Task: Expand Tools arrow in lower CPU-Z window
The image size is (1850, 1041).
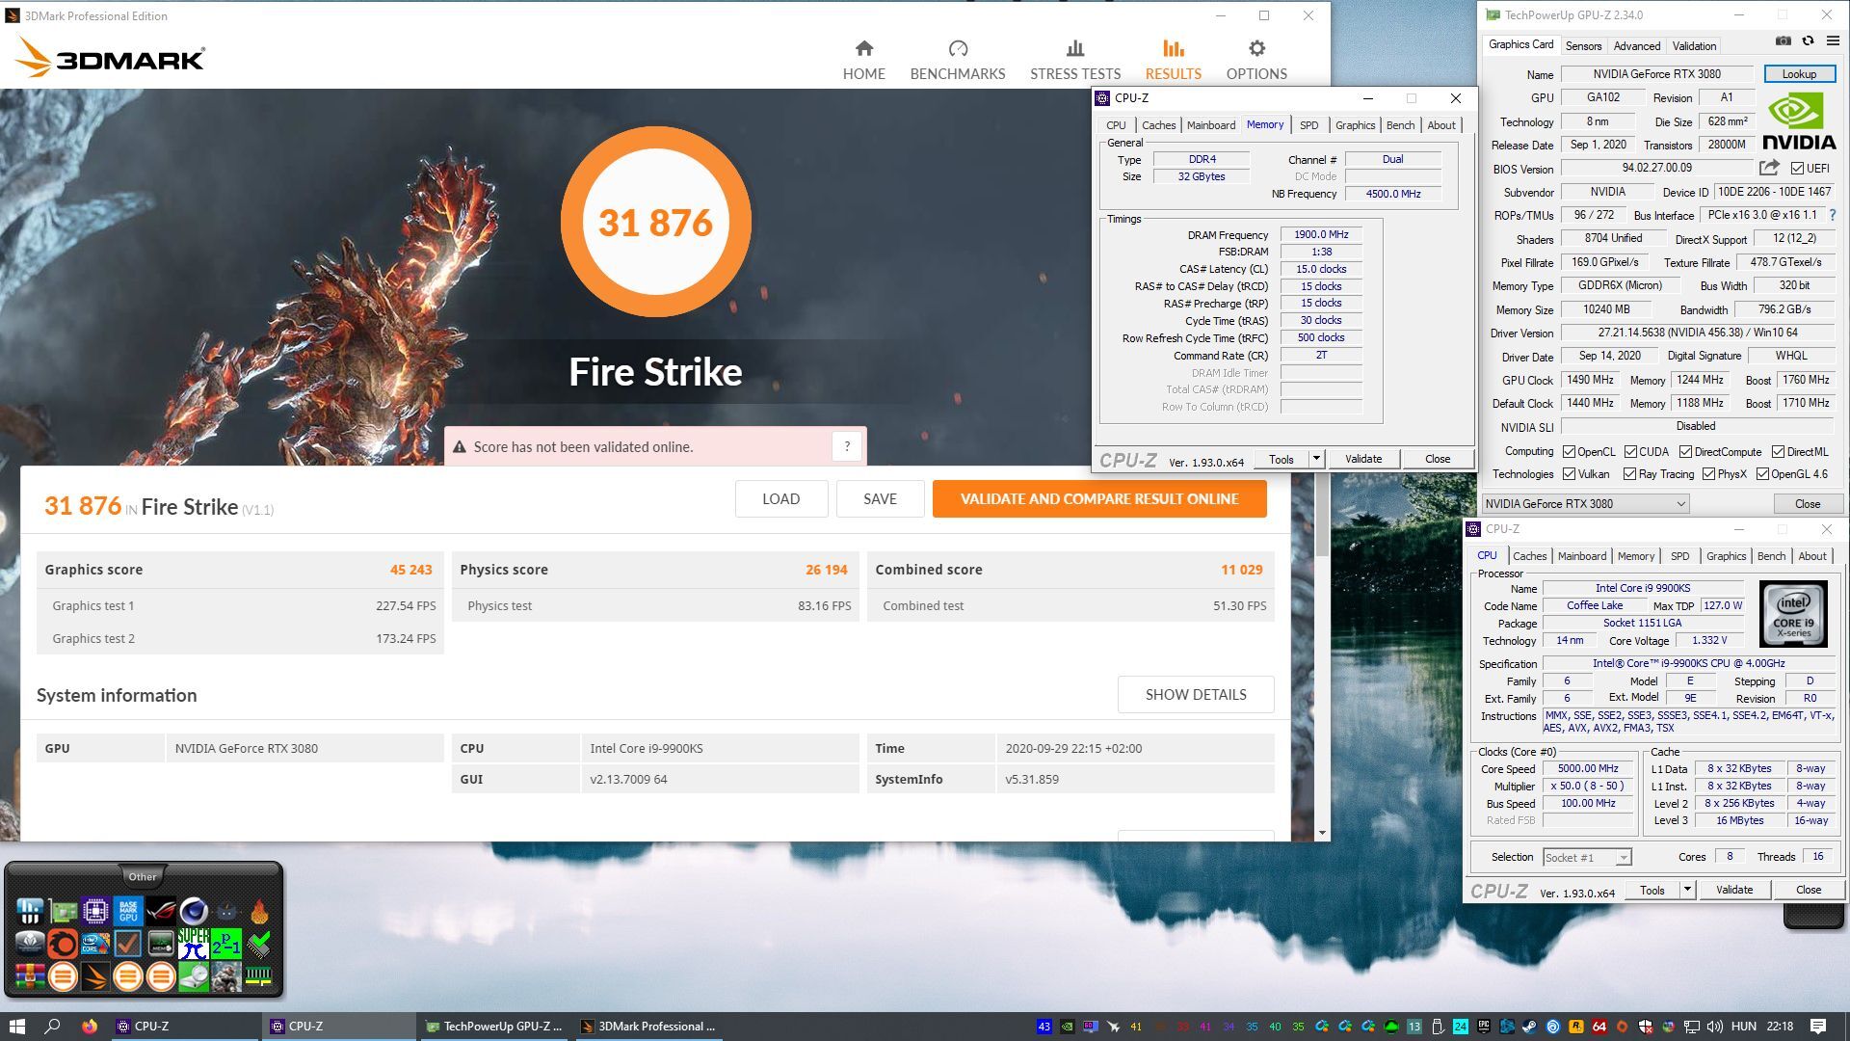Action: tap(1687, 890)
